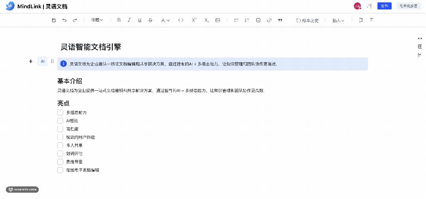Click the AI button beside the callout
The height and width of the screenshot is (199, 426).
click(x=43, y=61)
